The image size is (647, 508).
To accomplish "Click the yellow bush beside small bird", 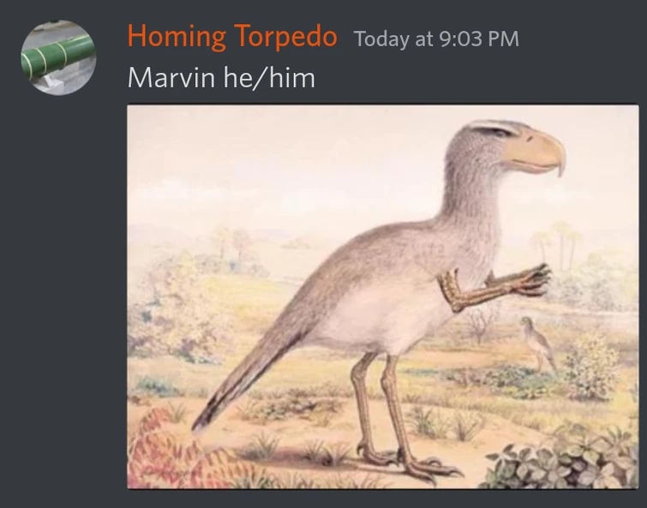I will click(x=591, y=367).
